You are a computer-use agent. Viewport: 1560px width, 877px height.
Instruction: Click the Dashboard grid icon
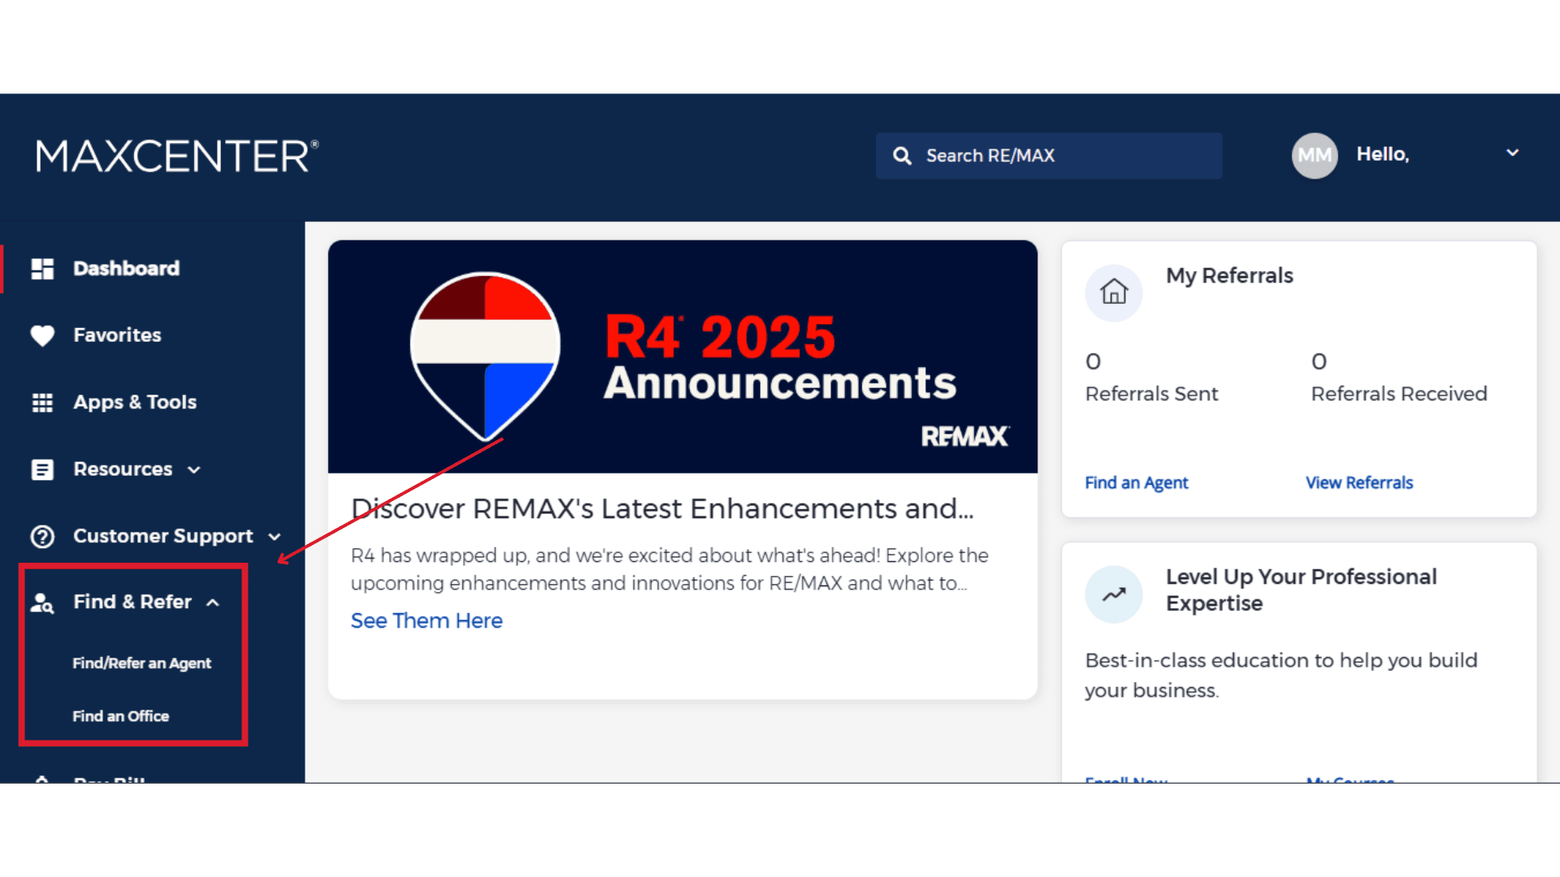pyautogui.click(x=42, y=269)
